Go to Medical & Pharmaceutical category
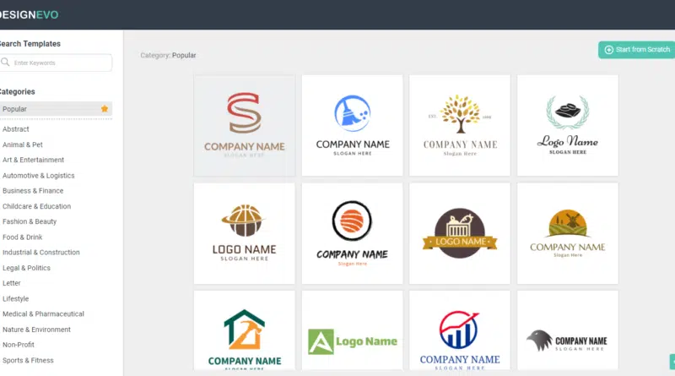 pyautogui.click(x=43, y=313)
